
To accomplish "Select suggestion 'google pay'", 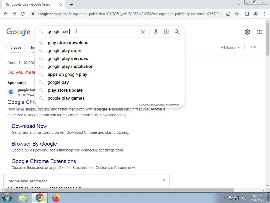I will [x=110, y=82].
